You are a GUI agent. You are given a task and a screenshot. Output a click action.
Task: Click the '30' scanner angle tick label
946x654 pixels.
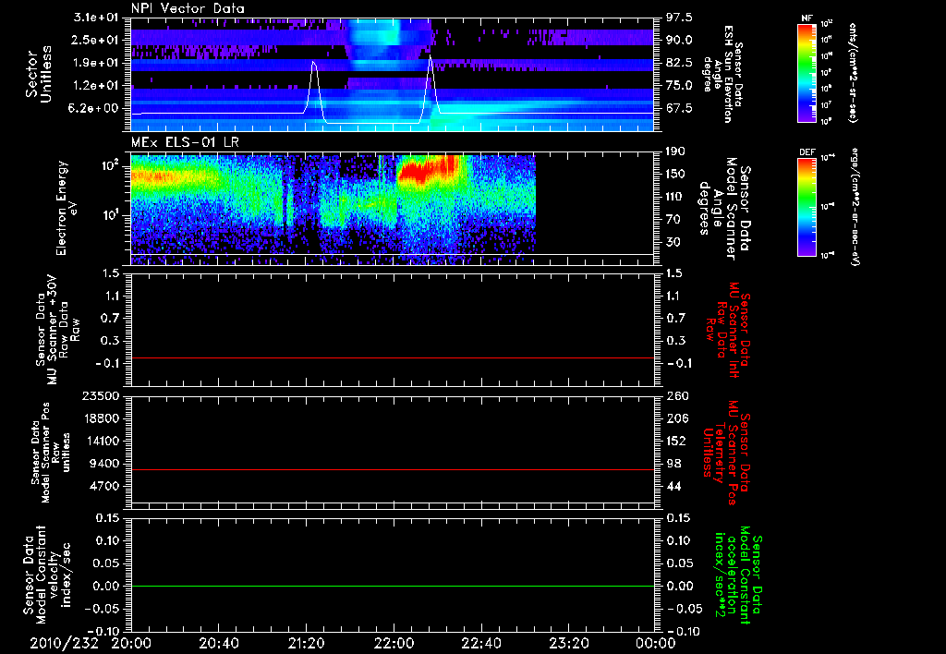[x=673, y=243]
